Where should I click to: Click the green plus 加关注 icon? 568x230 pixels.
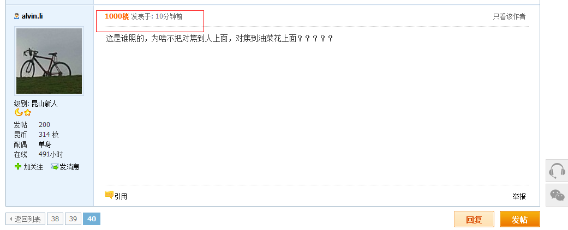click(18, 167)
